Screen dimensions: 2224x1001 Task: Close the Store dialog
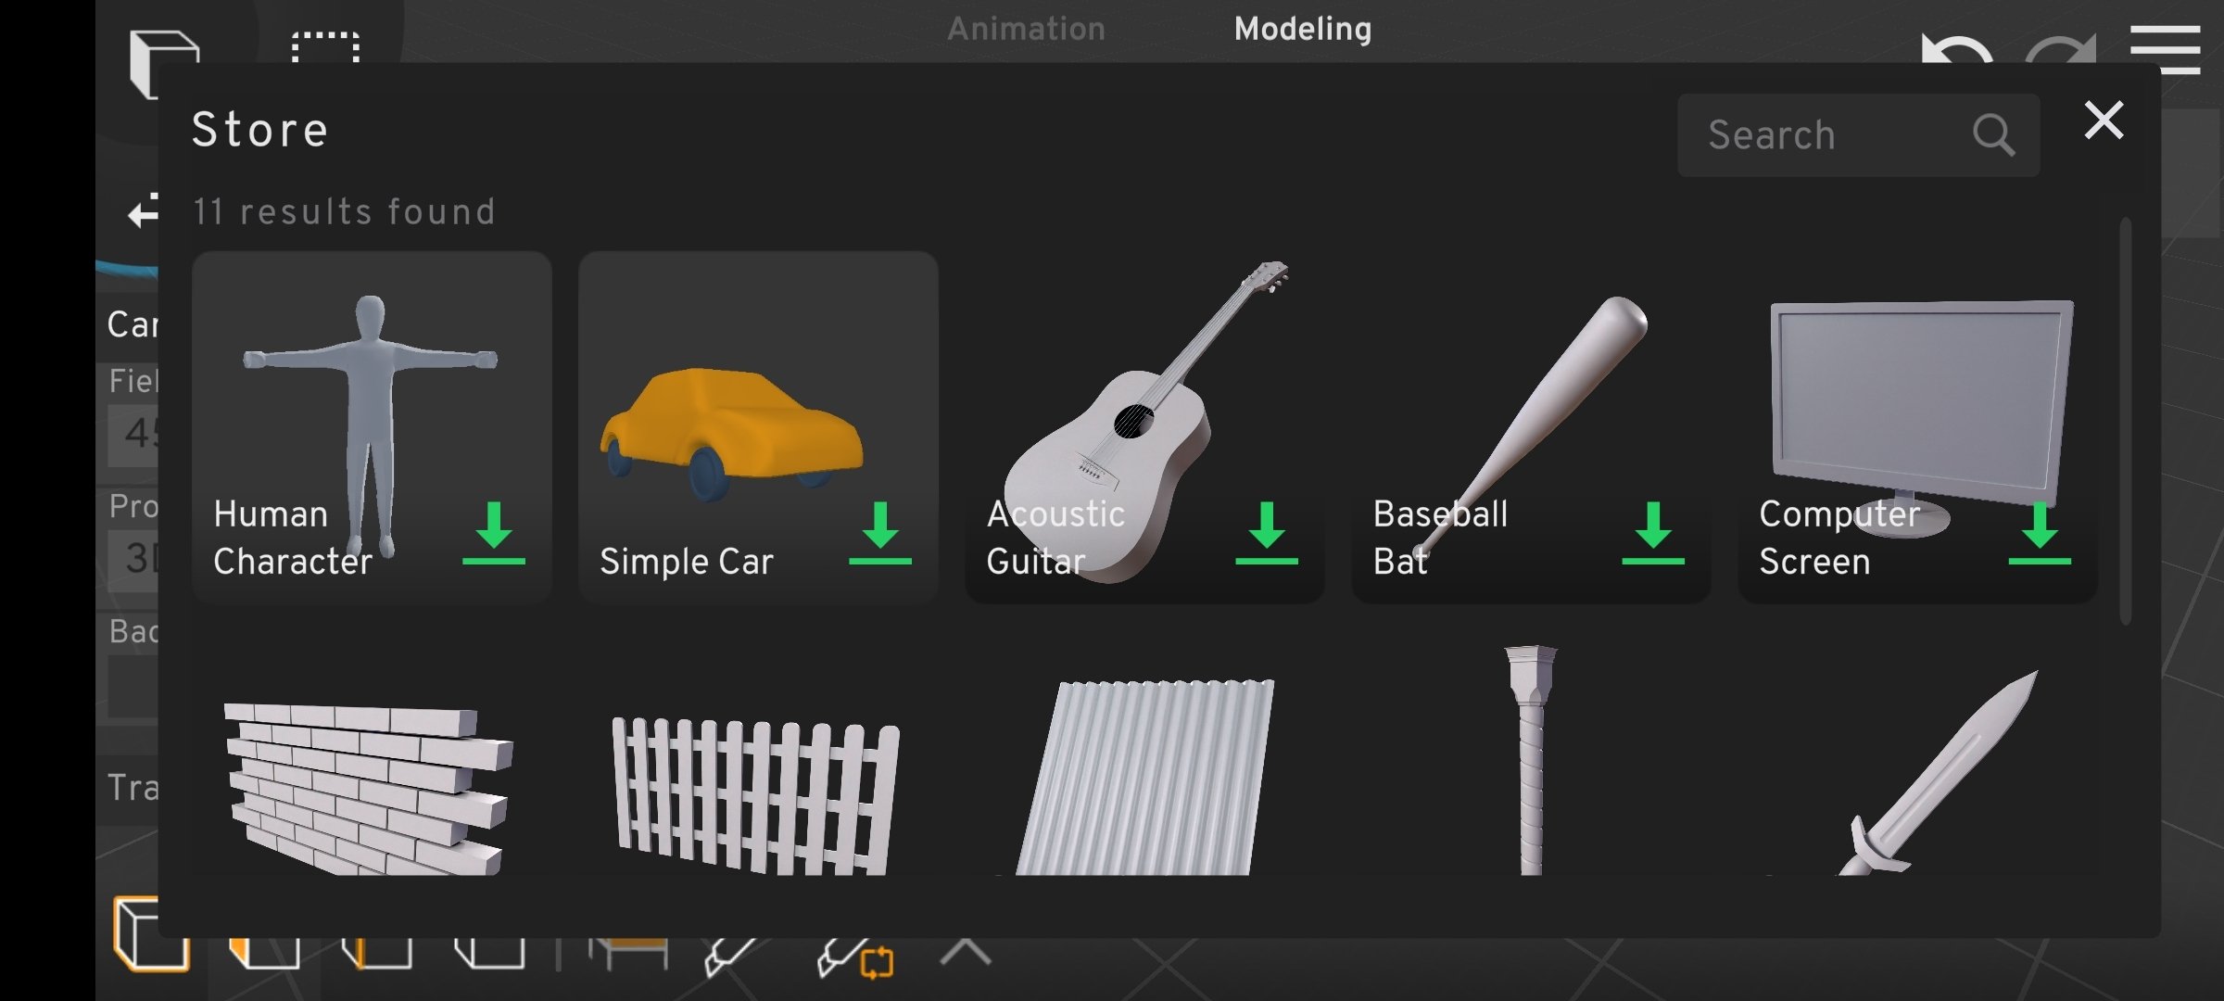[x=2104, y=120]
